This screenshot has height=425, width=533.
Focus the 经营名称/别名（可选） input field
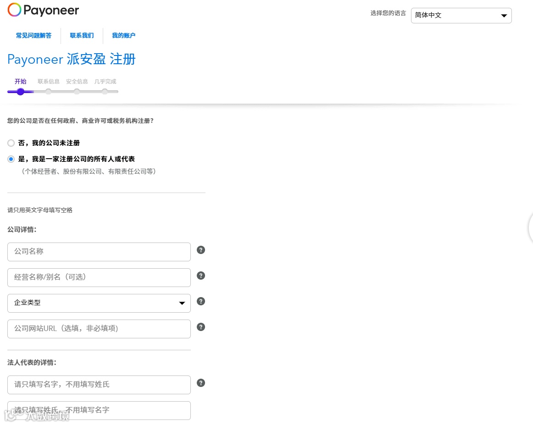tap(99, 277)
